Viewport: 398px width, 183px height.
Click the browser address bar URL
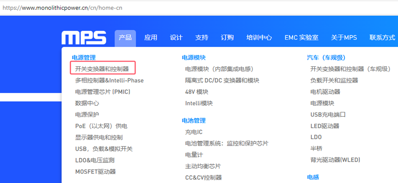click(62, 8)
